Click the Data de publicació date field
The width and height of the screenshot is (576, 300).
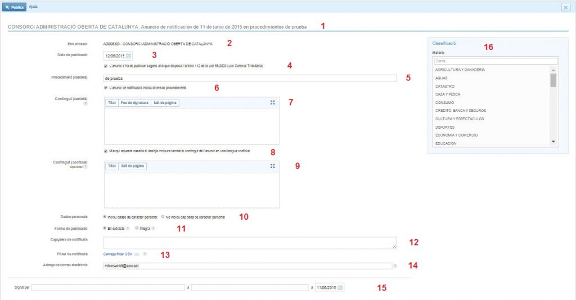(x=115, y=56)
